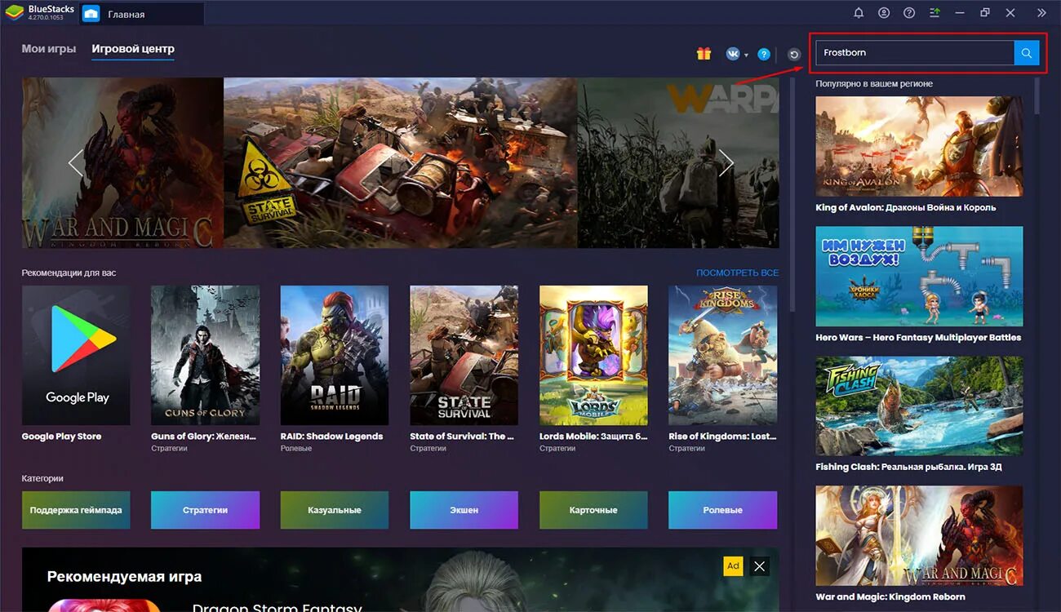1061x612 pixels.
Task: Select the Экшен category
Action: 464,510
